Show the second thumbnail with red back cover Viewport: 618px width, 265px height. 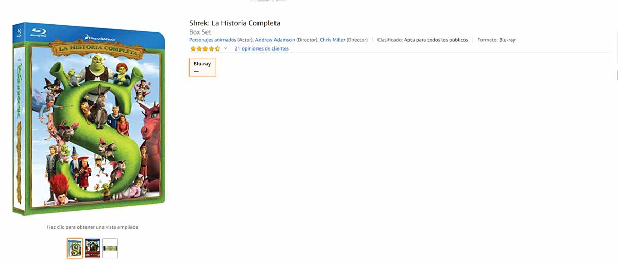click(93, 249)
